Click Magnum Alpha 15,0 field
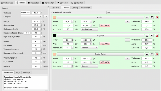Screen dimensions: 161x91 pos(147,44)
